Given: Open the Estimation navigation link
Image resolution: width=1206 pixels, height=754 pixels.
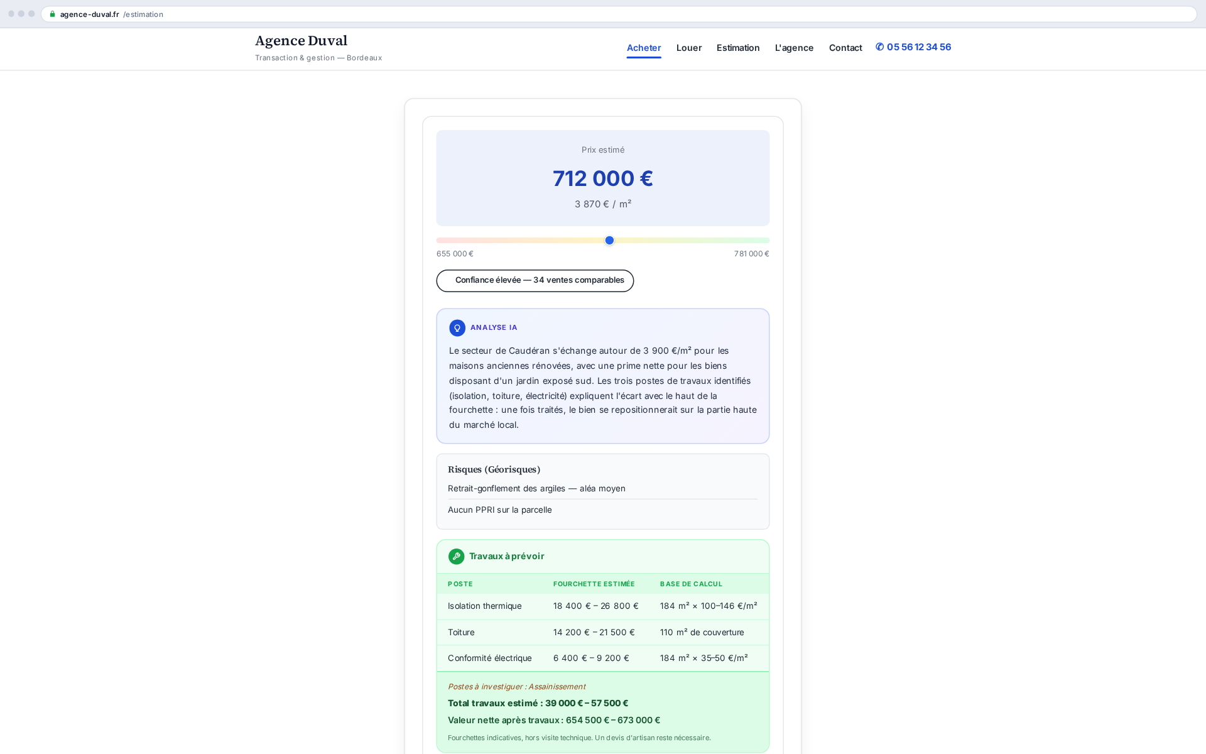Looking at the screenshot, I should coord(738,48).
